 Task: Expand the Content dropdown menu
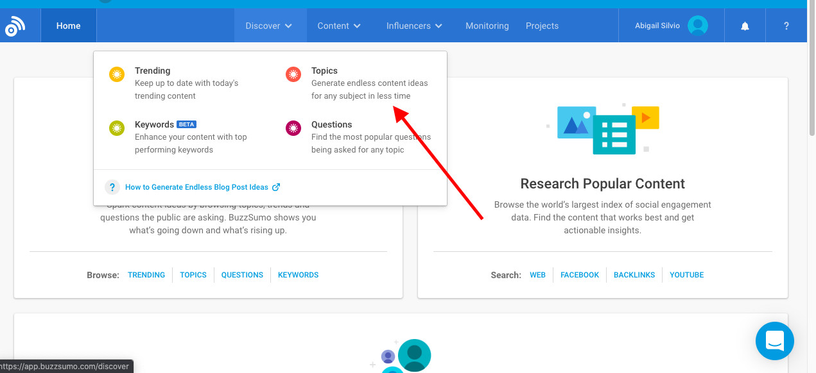click(339, 26)
